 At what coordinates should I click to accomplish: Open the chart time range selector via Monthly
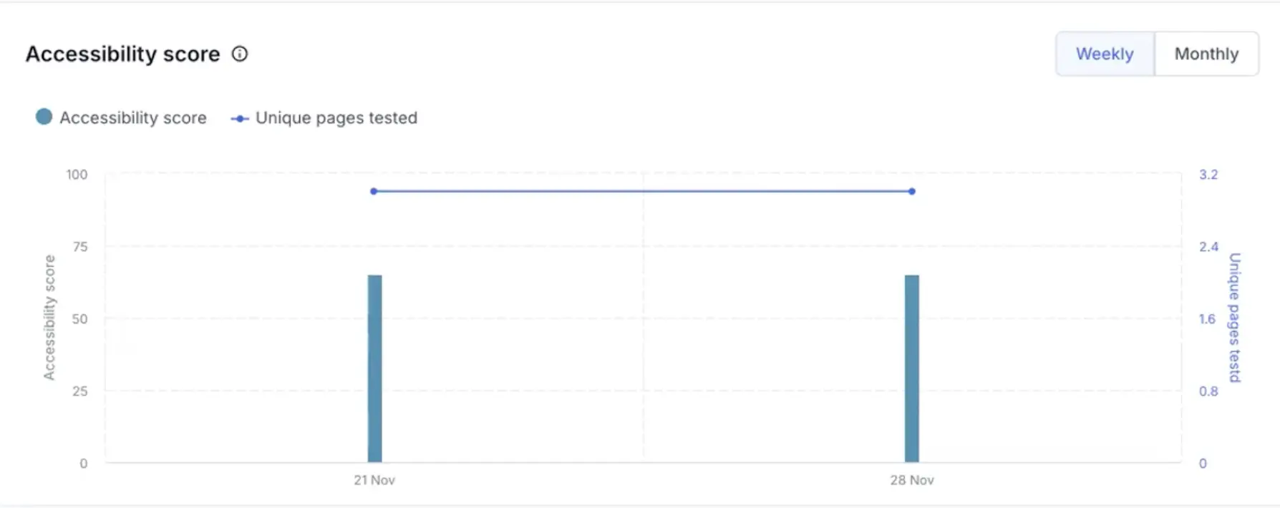[x=1207, y=53]
